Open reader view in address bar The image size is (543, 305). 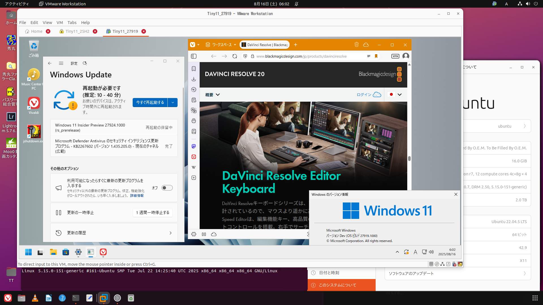click(369, 56)
